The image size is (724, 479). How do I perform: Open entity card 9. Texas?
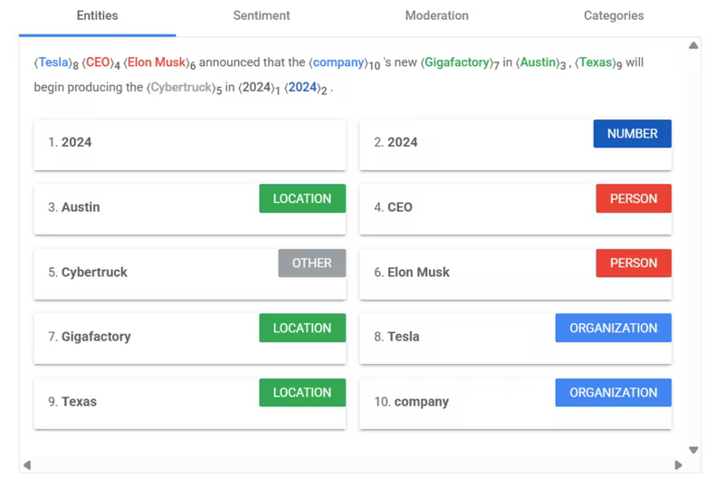(190, 404)
